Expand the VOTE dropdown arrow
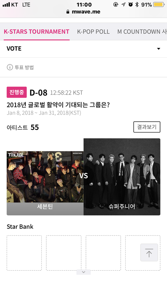The height and width of the screenshot is (297, 167). click(159, 49)
